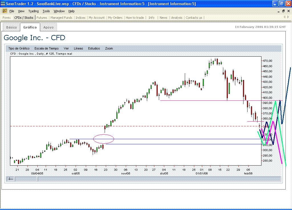Switch to the Básico tab

[11, 27]
